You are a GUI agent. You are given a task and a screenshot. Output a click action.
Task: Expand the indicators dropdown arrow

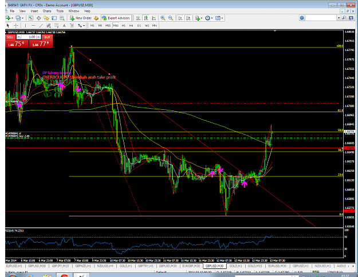pos(202,18)
